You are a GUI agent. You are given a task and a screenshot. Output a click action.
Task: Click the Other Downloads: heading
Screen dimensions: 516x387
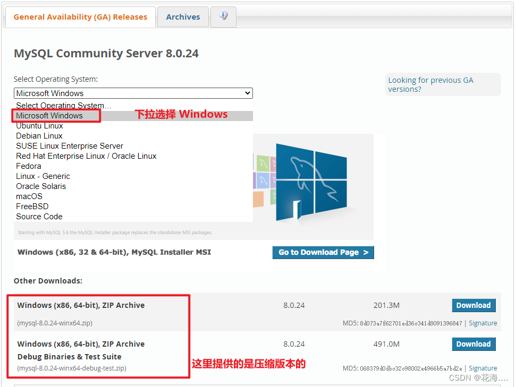(48, 281)
